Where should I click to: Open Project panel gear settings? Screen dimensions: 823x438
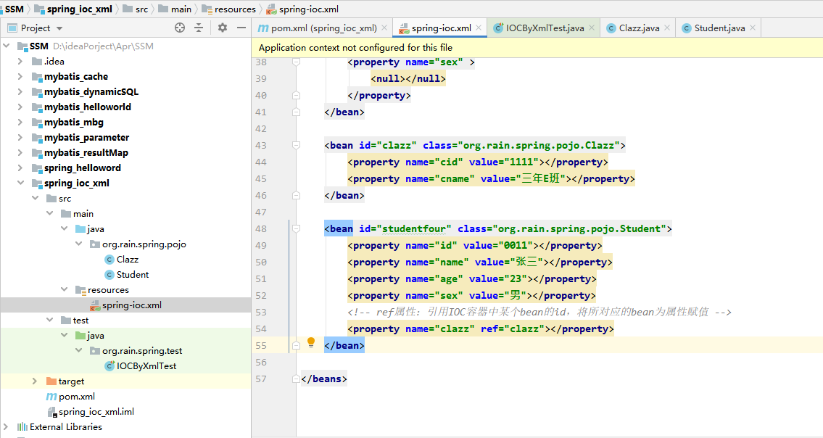pyautogui.click(x=223, y=28)
